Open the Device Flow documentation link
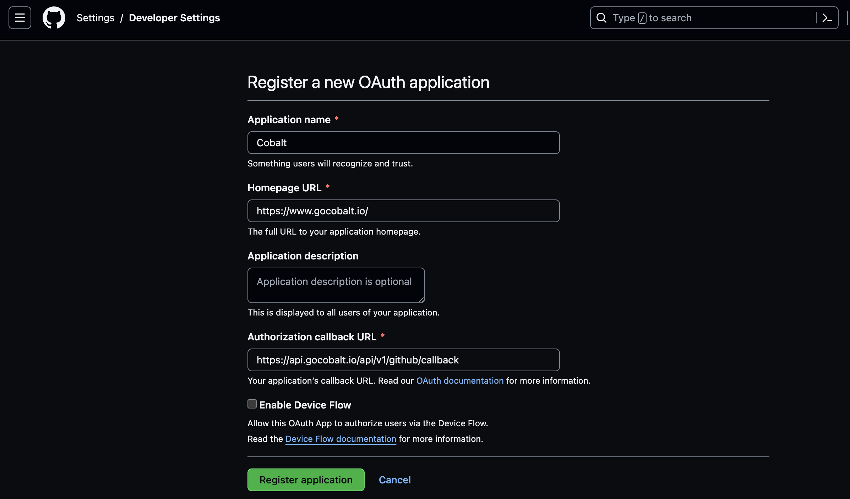This screenshot has width=850, height=499. click(x=340, y=439)
